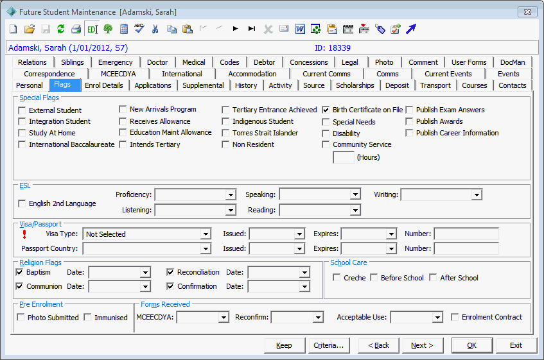Switch to the DocMan tab
This screenshot has height=360, width=544.
[x=513, y=62]
